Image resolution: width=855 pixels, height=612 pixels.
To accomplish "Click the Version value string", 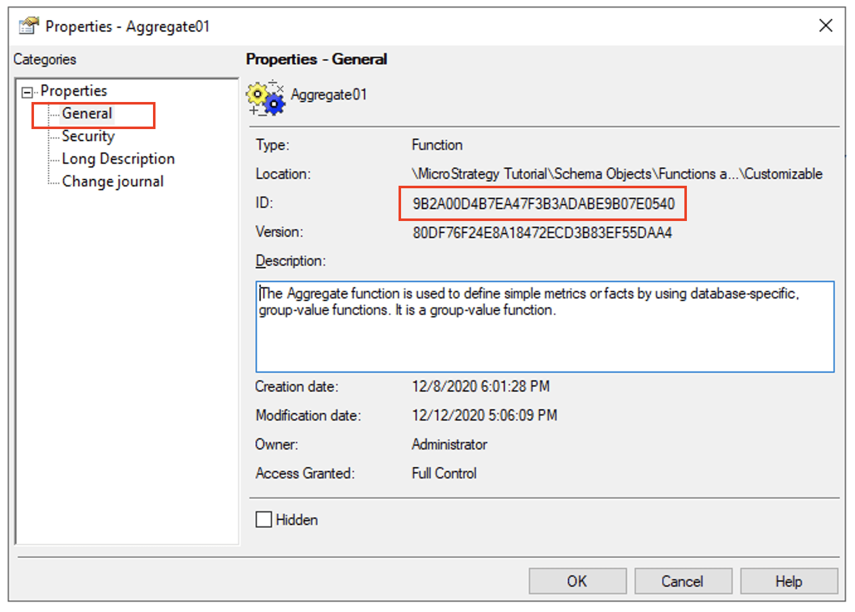I will 542,233.
